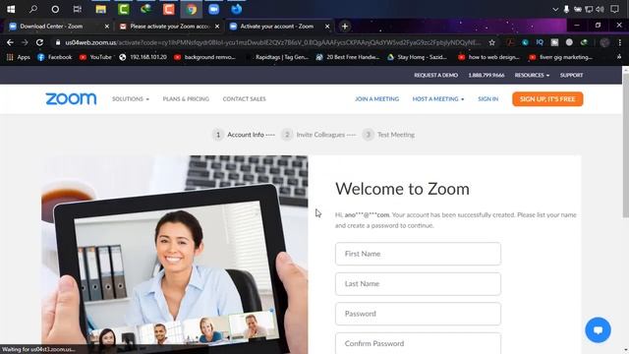Open the YouTube bookmark
The image size is (629, 354).
point(95,57)
